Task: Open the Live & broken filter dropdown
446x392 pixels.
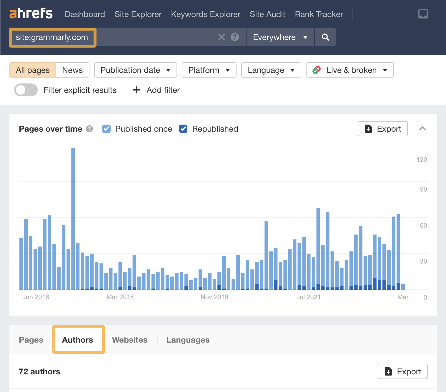Action: point(350,70)
